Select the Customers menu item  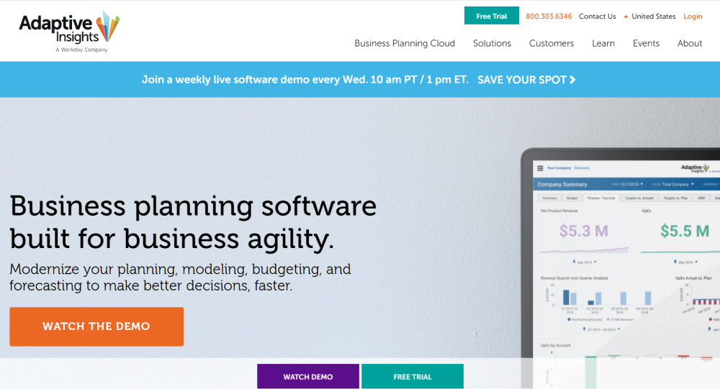(x=552, y=43)
